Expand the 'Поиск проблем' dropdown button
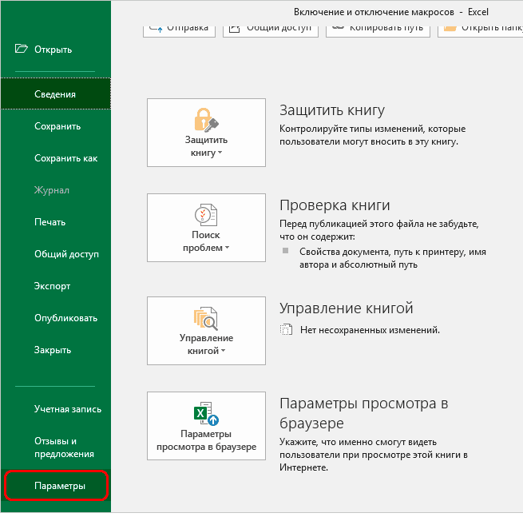 [x=206, y=228]
